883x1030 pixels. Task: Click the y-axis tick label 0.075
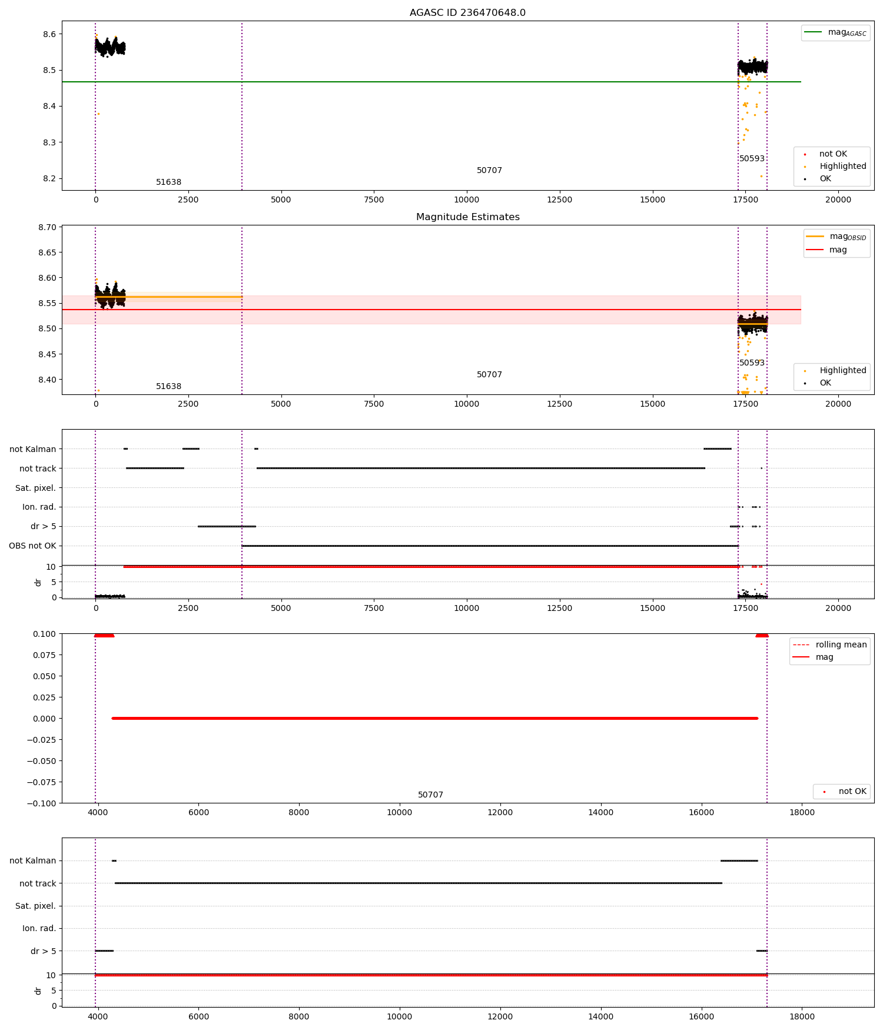click(45, 655)
